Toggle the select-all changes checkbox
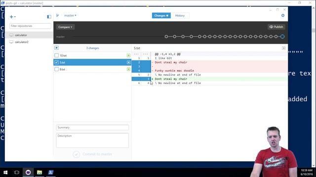Image resolution: width=316 pixels, height=177 pixels. coord(57,48)
